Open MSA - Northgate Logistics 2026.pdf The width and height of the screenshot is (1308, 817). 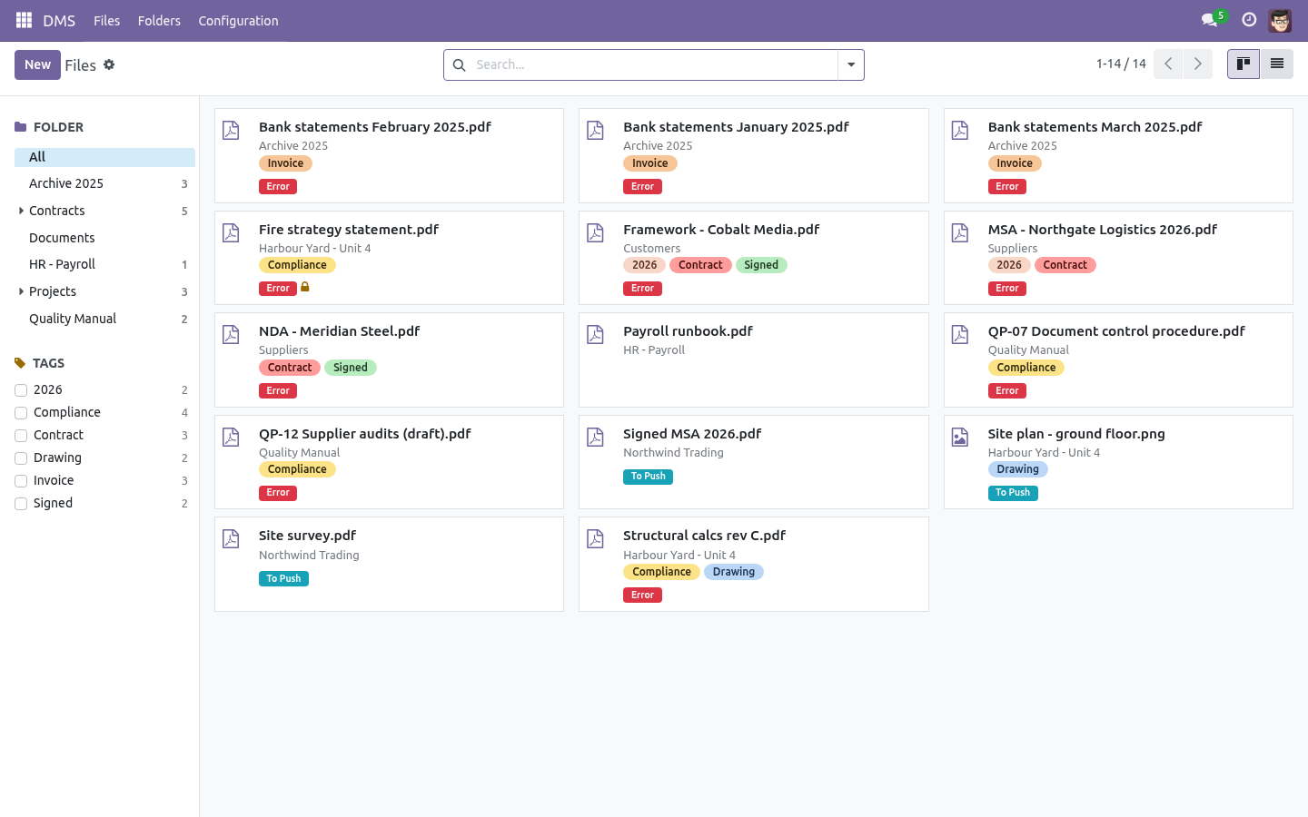click(x=1118, y=258)
